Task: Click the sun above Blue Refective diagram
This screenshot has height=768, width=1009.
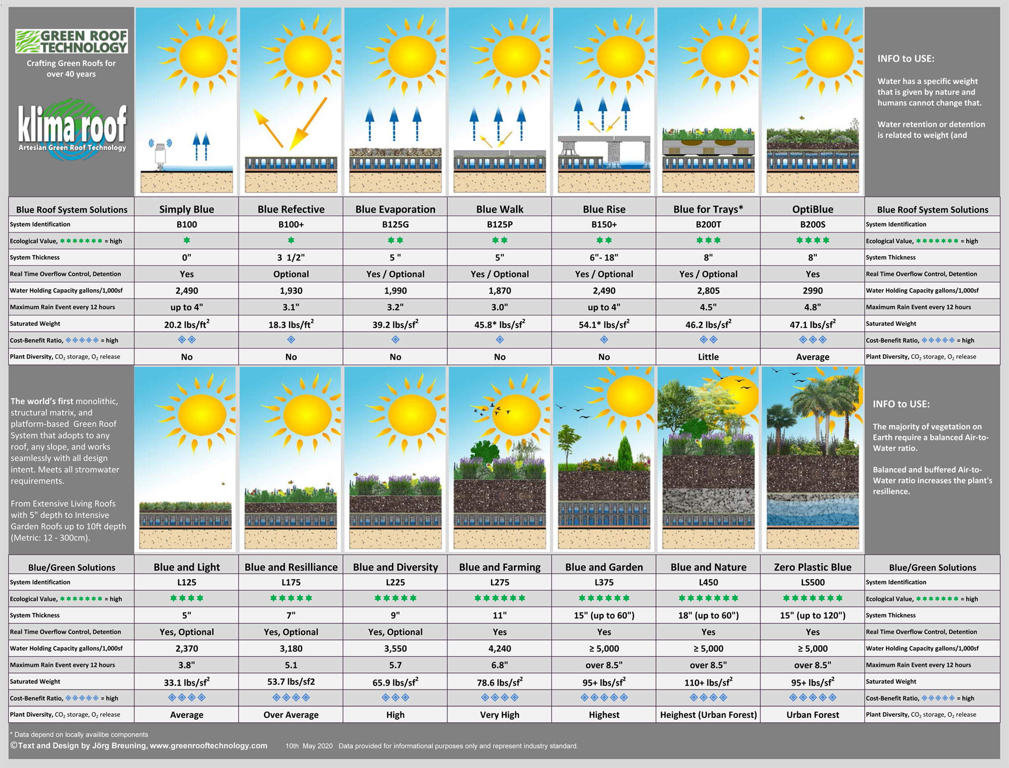Action: [x=307, y=56]
